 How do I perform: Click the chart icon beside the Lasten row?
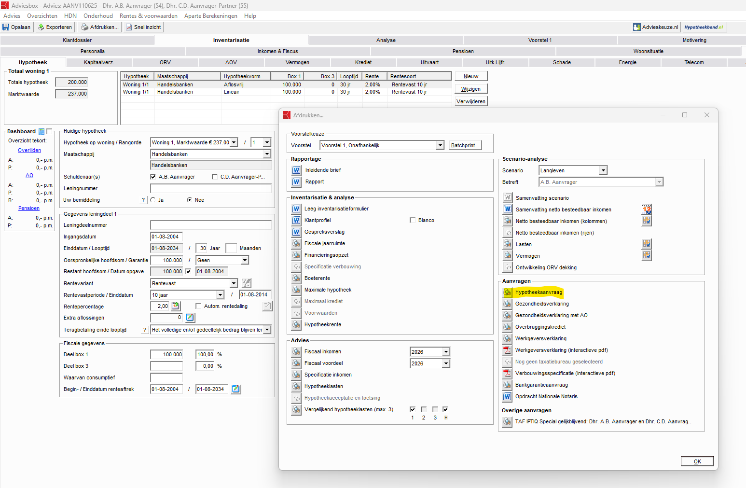tap(646, 244)
